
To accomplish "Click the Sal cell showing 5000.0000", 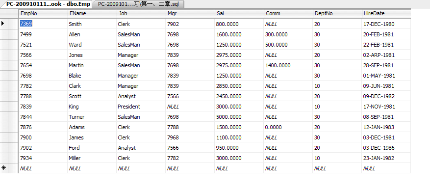I will 239,117.
